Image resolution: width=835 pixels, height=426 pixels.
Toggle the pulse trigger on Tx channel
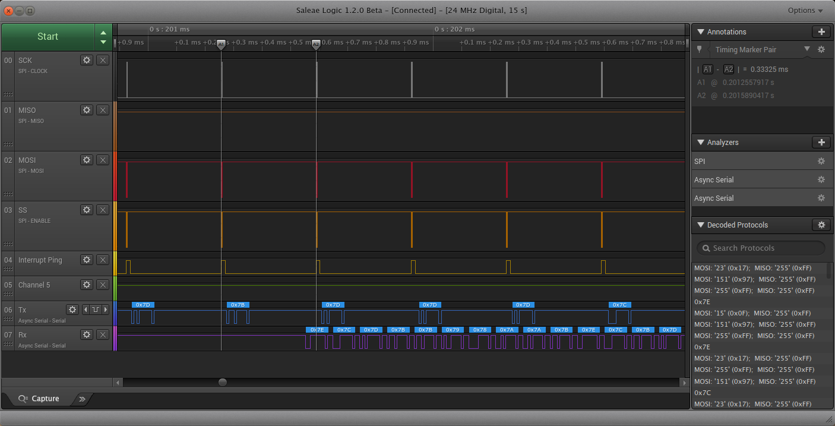point(95,310)
